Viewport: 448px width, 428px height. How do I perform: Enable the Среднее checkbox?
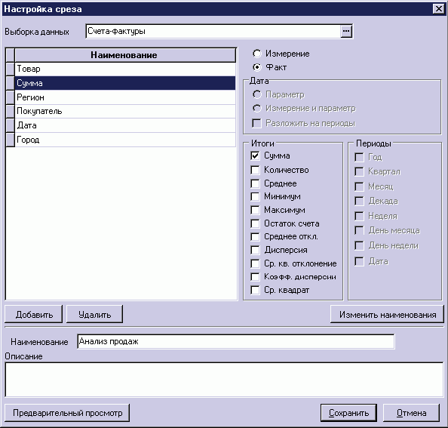click(x=255, y=183)
